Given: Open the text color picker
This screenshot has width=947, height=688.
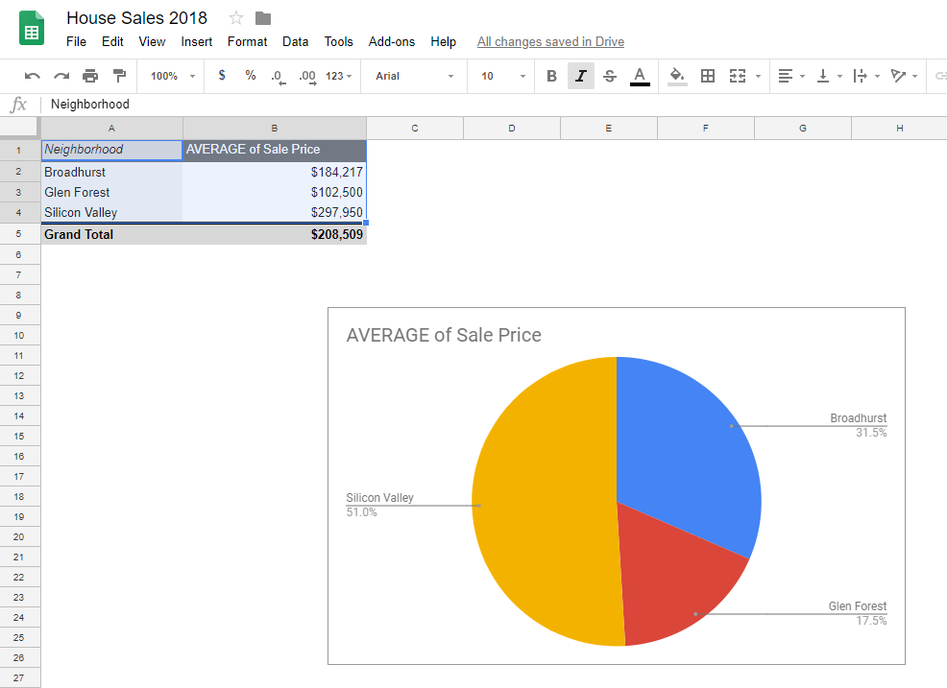Looking at the screenshot, I should click(x=640, y=76).
